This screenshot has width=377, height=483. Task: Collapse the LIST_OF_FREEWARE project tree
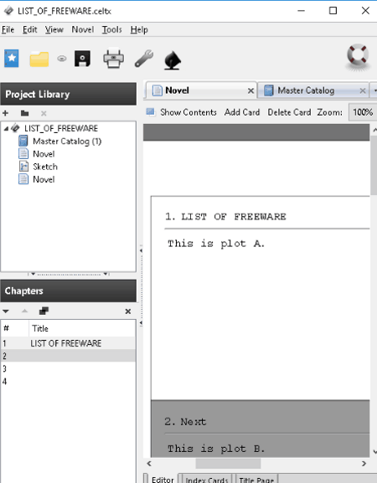pyautogui.click(x=6, y=128)
